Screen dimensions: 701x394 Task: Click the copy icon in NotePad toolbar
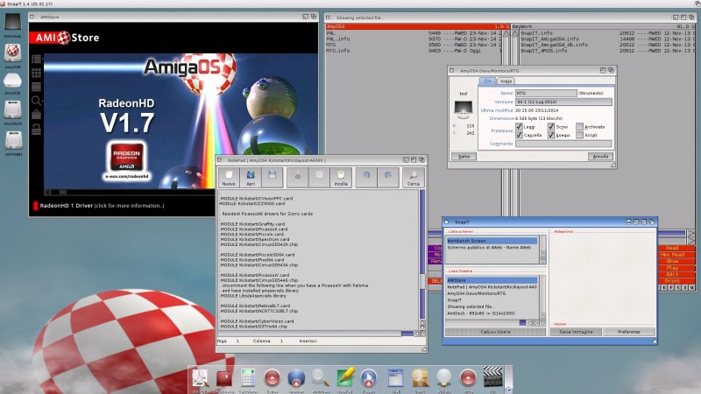tap(319, 178)
